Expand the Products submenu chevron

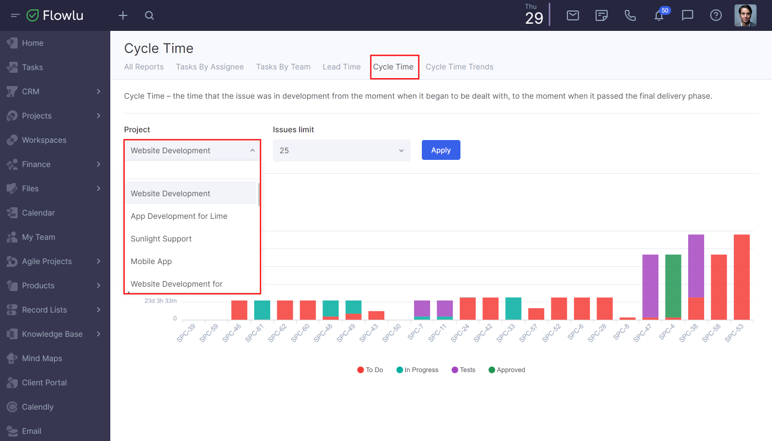click(x=99, y=286)
